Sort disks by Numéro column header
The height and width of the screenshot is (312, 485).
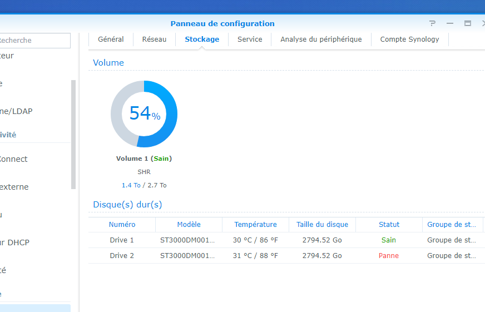pos(122,225)
